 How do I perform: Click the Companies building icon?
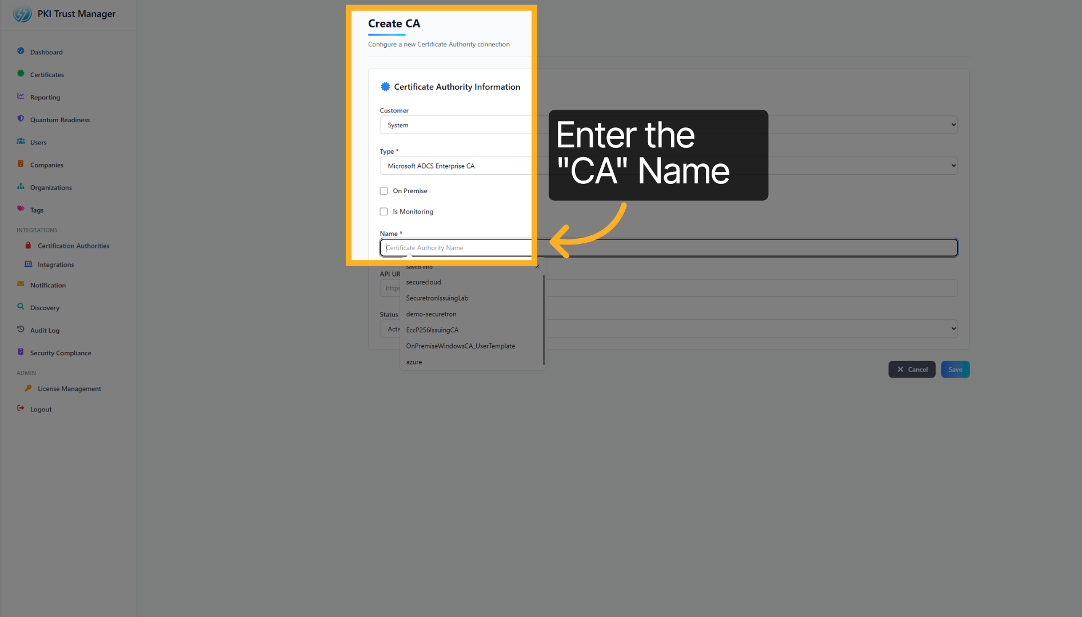(x=21, y=164)
